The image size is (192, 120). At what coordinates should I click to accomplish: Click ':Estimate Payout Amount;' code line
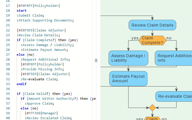point(44,50)
